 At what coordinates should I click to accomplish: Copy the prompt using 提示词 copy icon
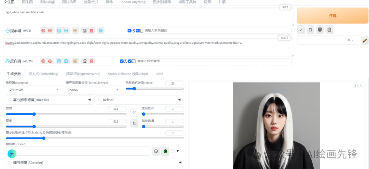point(85,30)
